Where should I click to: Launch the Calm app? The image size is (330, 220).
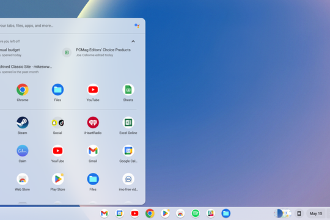[x=23, y=151]
